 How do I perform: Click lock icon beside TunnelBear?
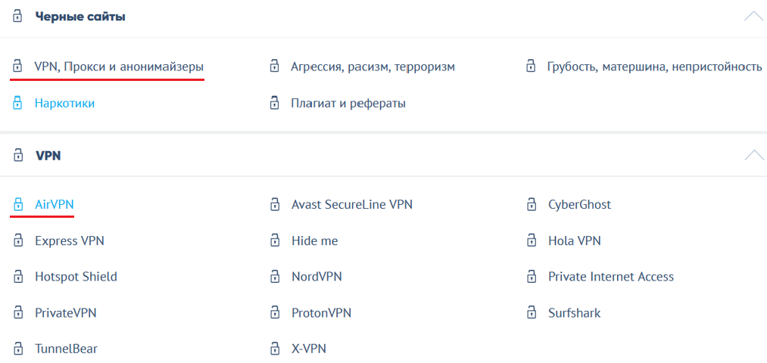pos(17,349)
